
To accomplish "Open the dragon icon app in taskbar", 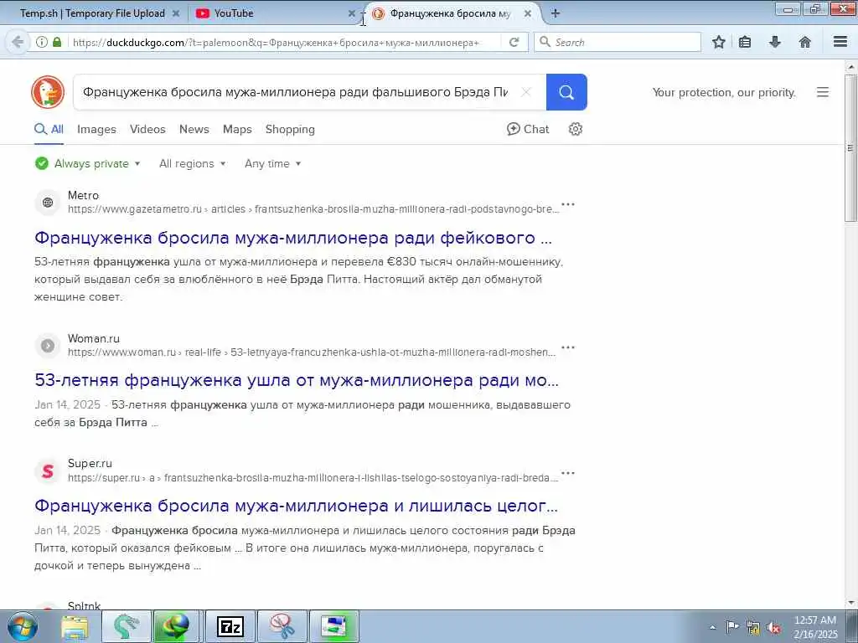I will click(127, 626).
